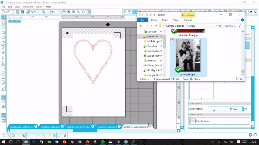Open the Library book icon
Viewport: 259px width, 145px height.
3,102
